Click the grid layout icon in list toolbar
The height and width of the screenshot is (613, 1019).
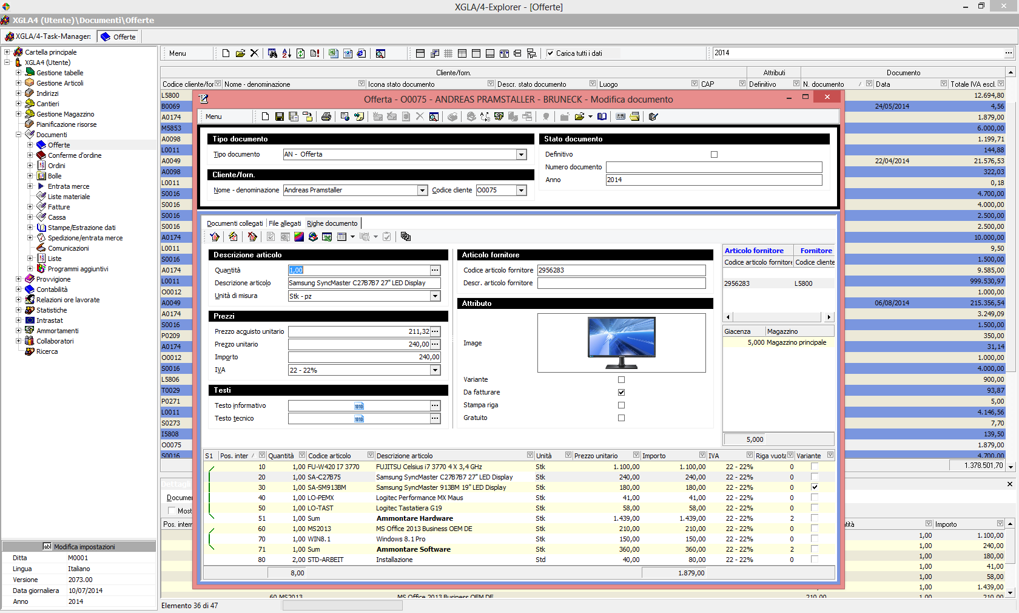pos(448,53)
